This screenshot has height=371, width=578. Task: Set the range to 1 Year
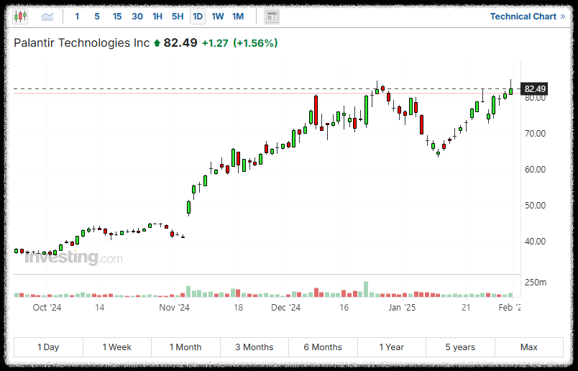point(392,347)
